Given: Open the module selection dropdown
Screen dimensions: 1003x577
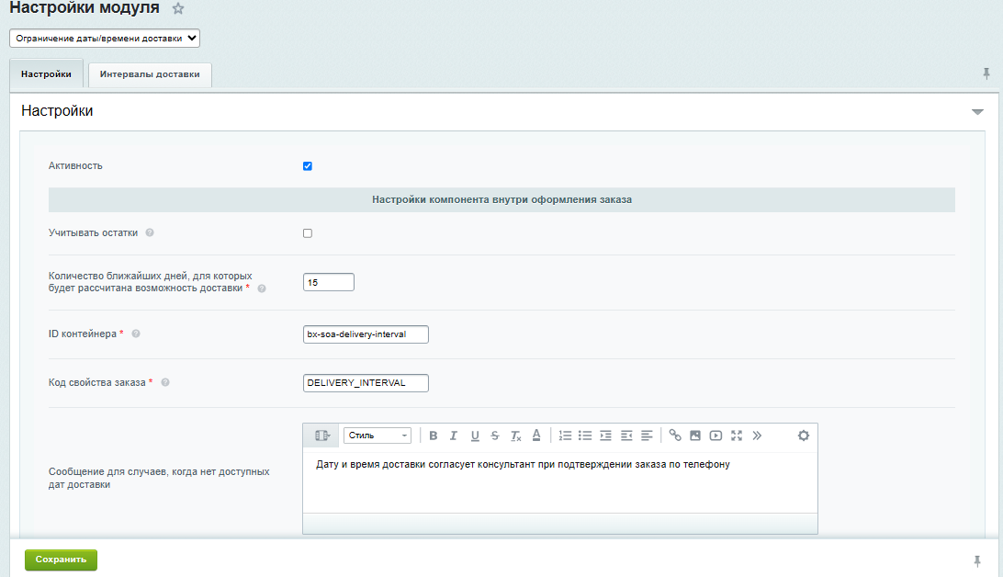Looking at the screenshot, I should click(105, 39).
